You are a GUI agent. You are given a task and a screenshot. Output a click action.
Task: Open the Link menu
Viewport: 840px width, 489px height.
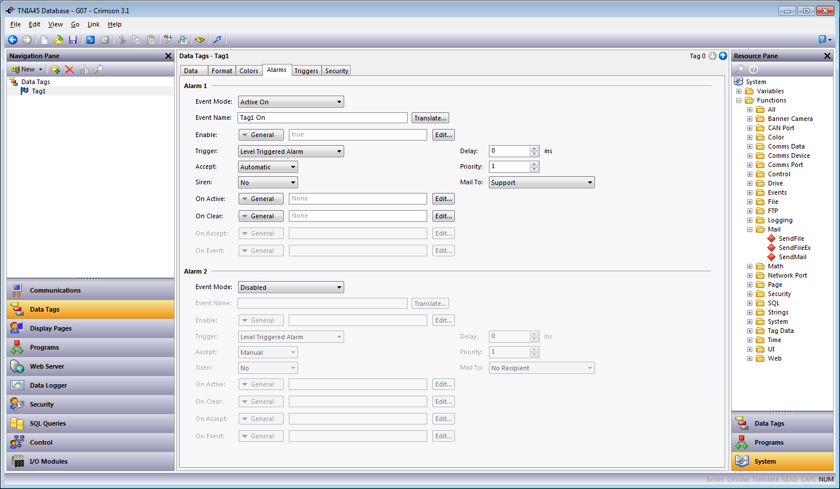click(x=93, y=24)
